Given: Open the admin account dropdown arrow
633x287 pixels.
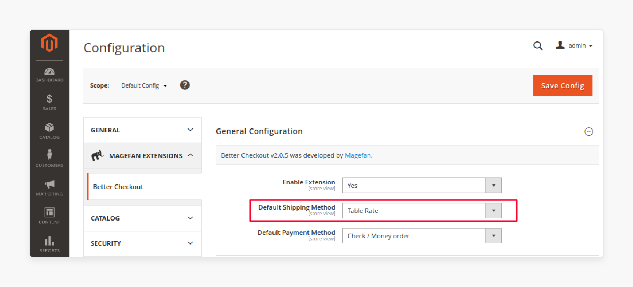Looking at the screenshot, I should pyautogui.click(x=591, y=46).
